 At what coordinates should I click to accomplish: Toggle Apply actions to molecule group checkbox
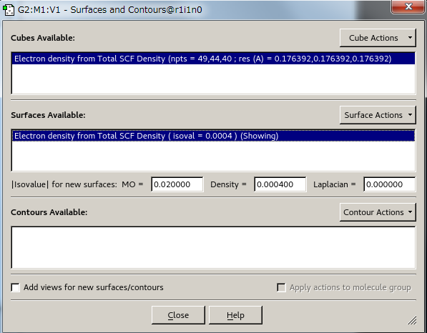click(281, 287)
